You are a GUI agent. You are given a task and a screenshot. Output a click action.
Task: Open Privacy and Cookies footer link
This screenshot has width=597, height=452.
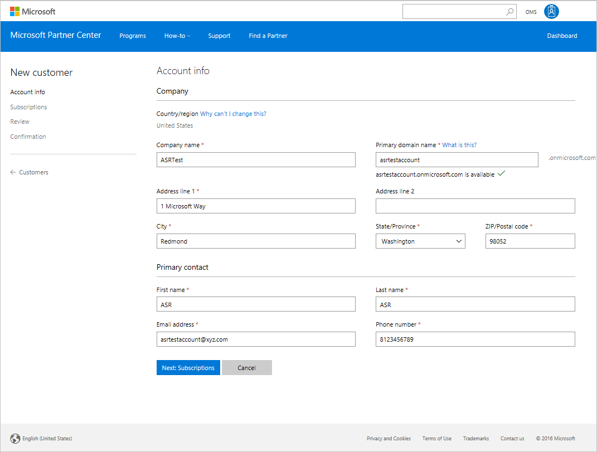(389, 439)
